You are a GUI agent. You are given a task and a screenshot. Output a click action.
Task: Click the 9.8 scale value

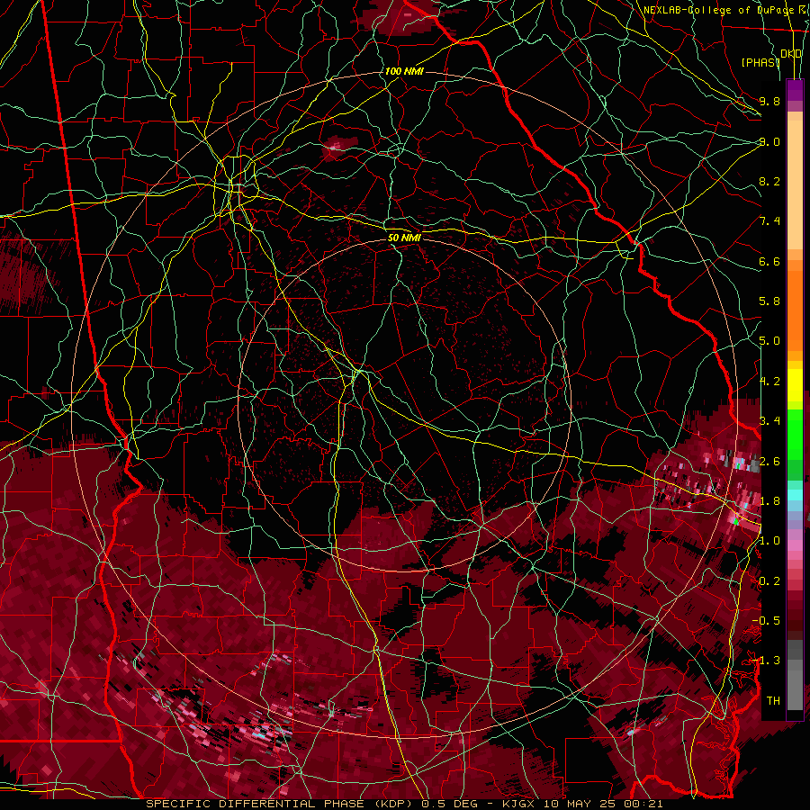pos(769,101)
